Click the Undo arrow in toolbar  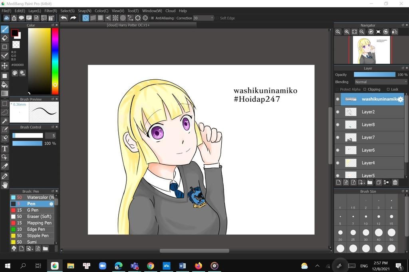(64, 18)
